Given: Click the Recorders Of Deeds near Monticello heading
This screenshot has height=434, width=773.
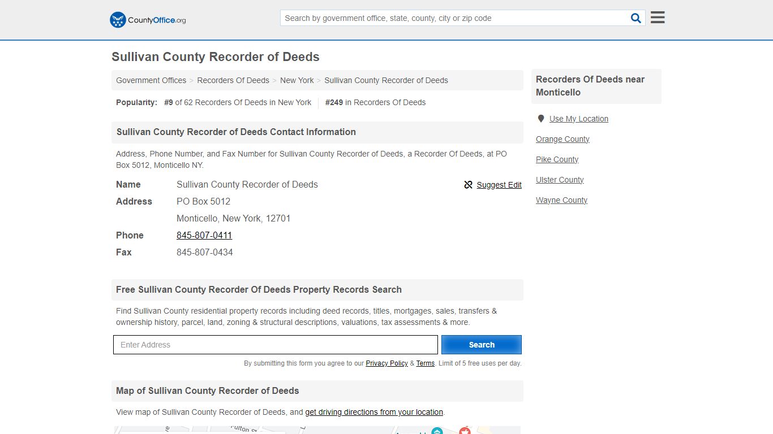Looking at the screenshot, I should click(590, 86).
